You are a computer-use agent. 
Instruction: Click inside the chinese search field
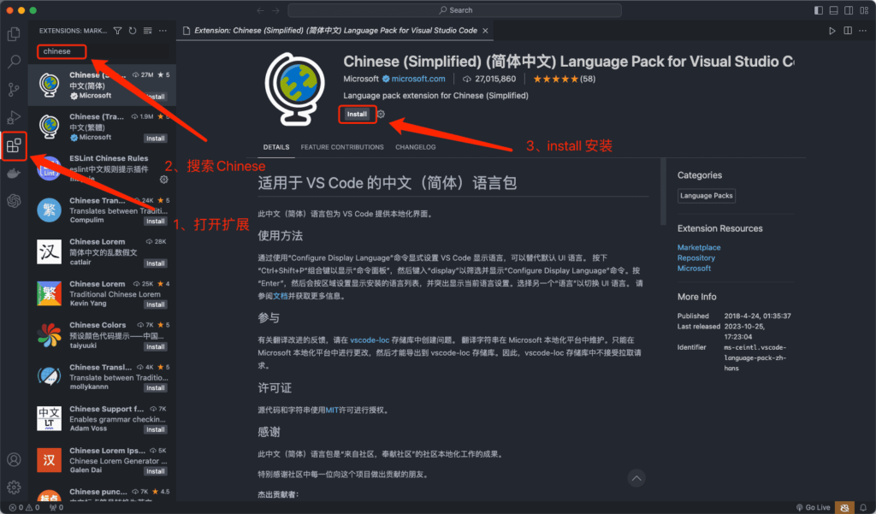click(61, 51)
